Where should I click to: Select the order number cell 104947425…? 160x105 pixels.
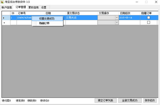click(24, 18)
